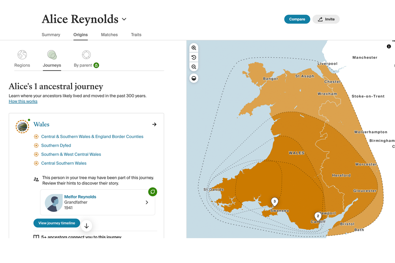Click View journey timeline button
The image size is (395, 263).
[x=56, y=223]
